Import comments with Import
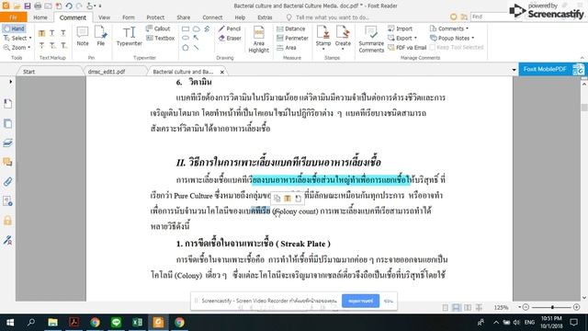The width and height of the screenshot is (588, 331). (x=400, y=29)
